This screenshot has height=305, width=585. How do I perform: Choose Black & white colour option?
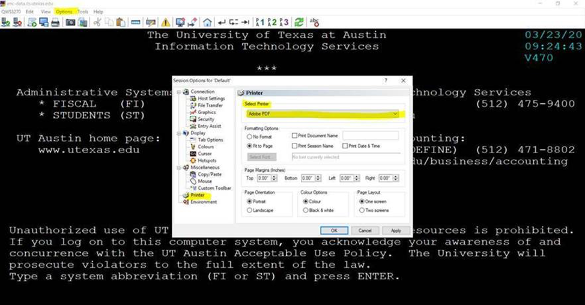pos(306,211)
